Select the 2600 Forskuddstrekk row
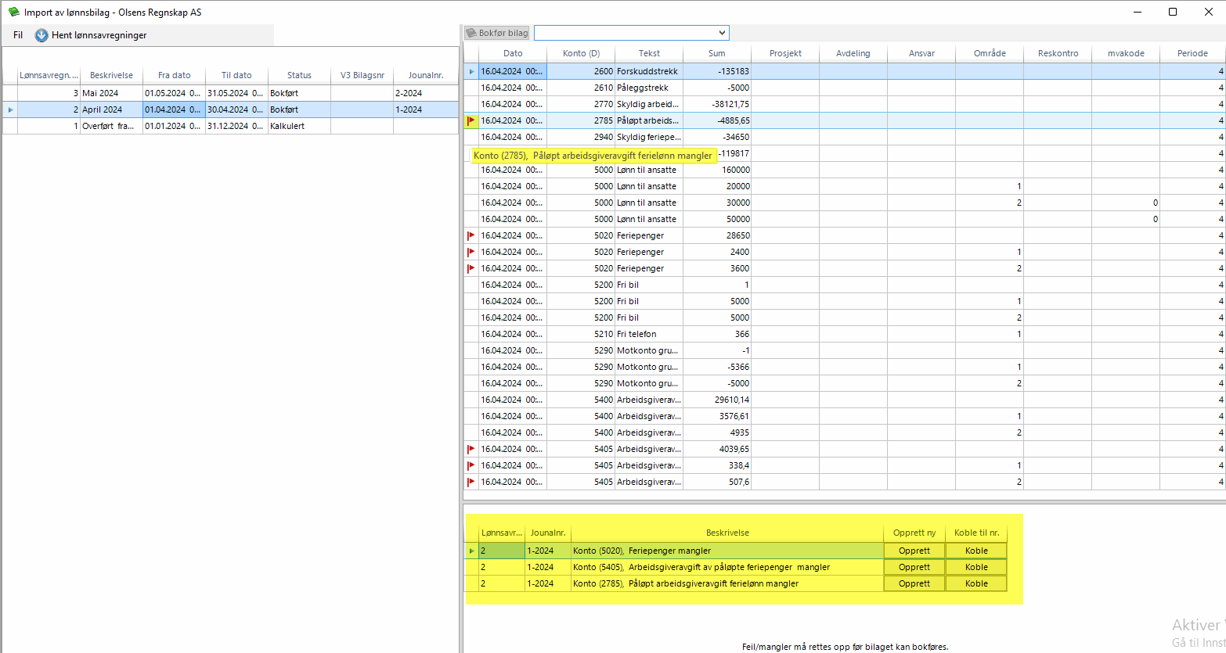Screen dimensions: 1226x653 tap(846, 71)
